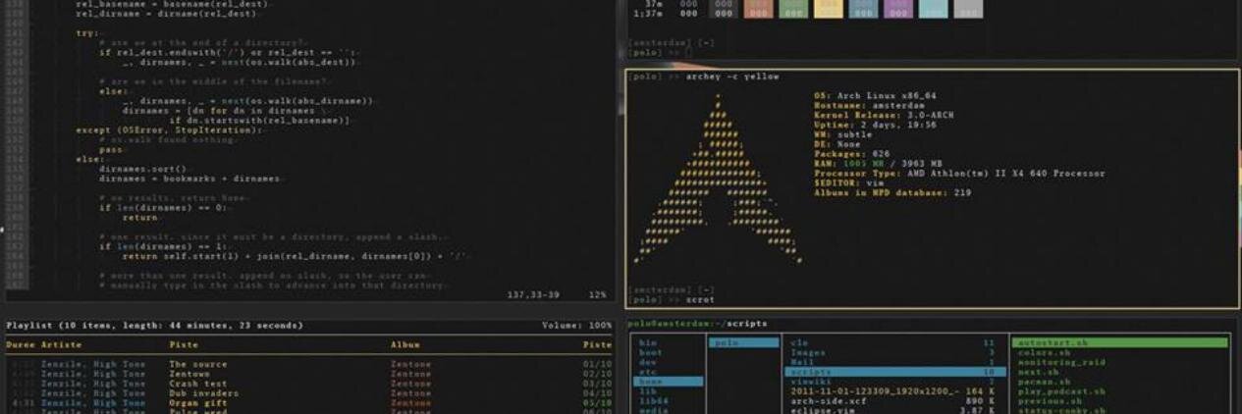Select the 'Dub invaders' track row
The image size is (1242, 414).
(x=309, y=393)
